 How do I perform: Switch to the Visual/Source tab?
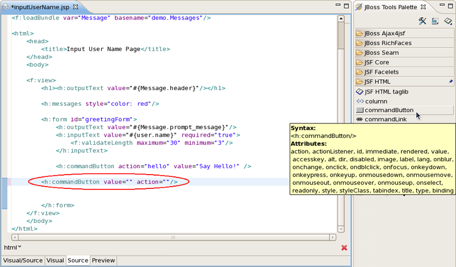[x=23, y=261]
